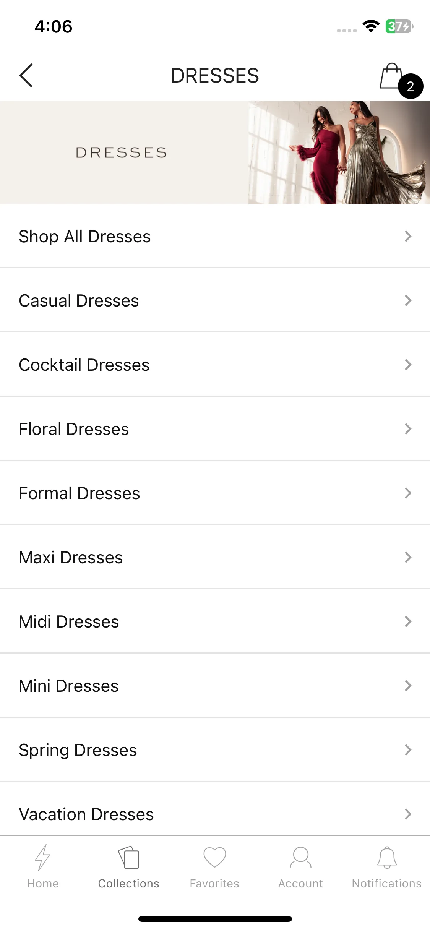Expand Shop All Dresses chevron
This screenshot has height=931, width=430.
point(408,236)
